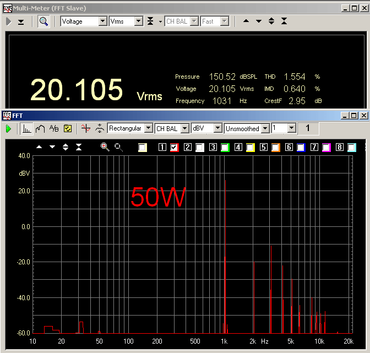Image resolution: width=370 pixels, height=353 pixels.
Task: Open the Vrms unit dropdown in Multi-Meter
Action: pyautogui.click(x=138, y=21)
